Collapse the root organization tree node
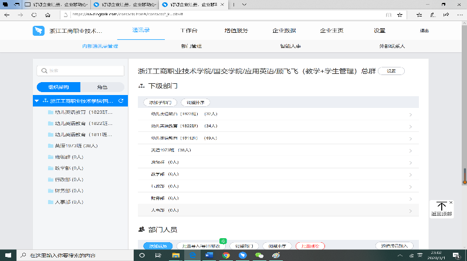Image resolution: width=467 pixels, height=261 pixels. (x=37, y=101)
